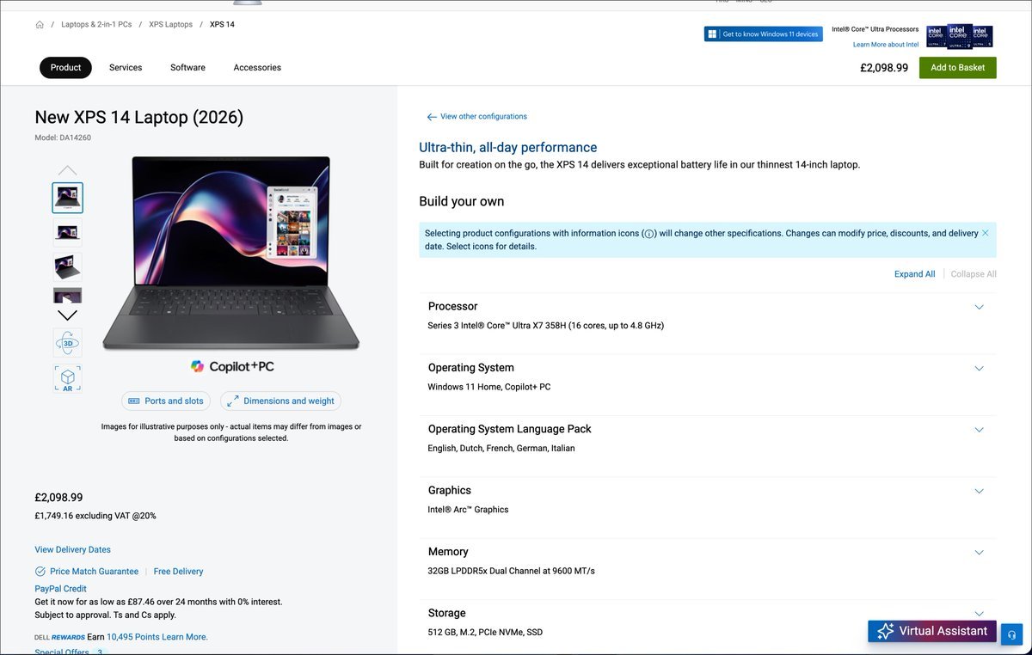Click 'Windows 11 Home, Copilot+ PC' text

[x=489, y=387]
